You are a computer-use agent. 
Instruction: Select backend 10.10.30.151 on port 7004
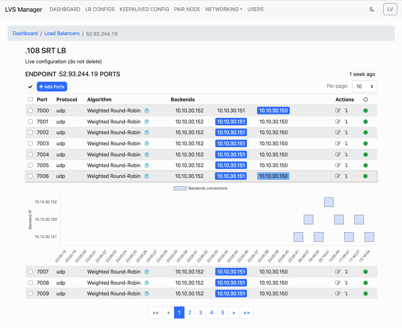pyautogui.click(x=231, y=155)
